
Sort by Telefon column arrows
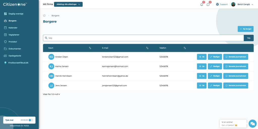point(185,48)
